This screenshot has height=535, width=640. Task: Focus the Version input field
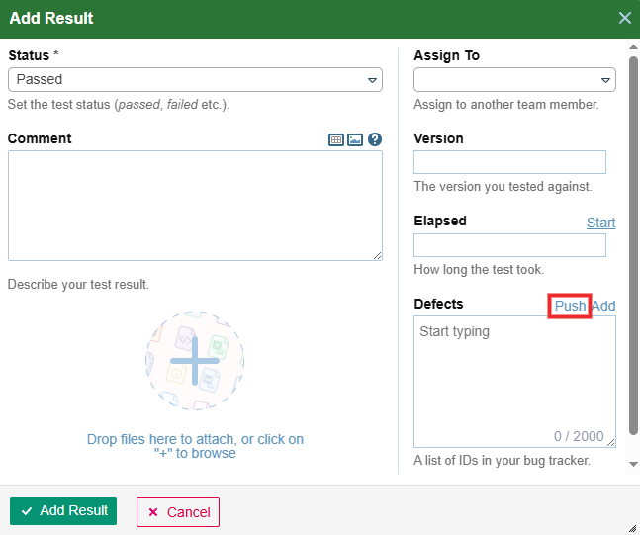pyautogui.click(x=509, y=163)
